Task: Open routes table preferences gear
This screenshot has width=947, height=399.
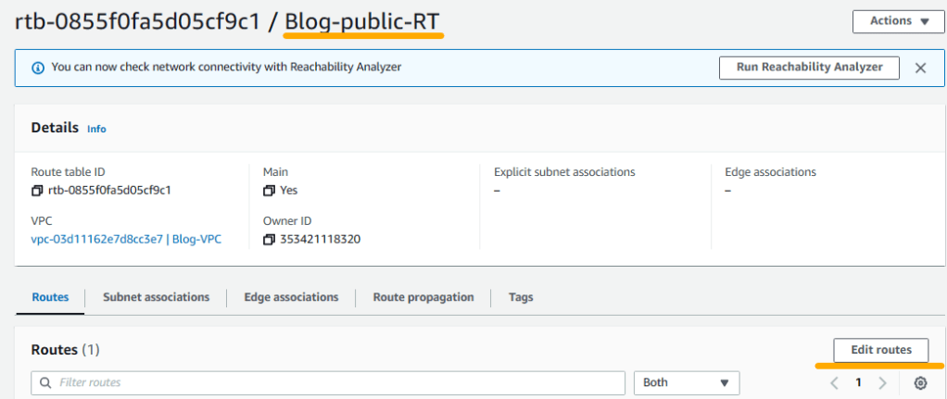Action: pos(920,383)
